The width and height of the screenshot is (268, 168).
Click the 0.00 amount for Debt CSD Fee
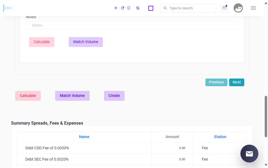(x=182, y=148)
